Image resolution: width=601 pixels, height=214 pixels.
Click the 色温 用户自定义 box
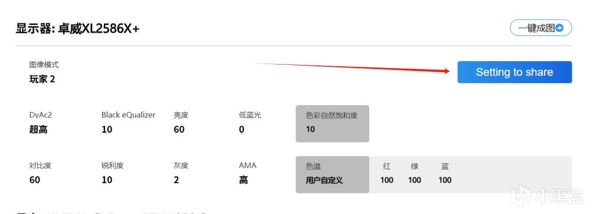pyautogui.click(x=332, y=174)
